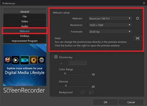
Task: Switch to the Hotkeys tab
Action: pos(25,36)
